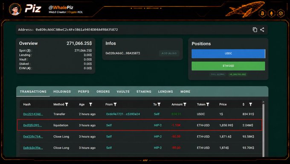The image size is (290, 164).
Task: Click the EVM (4) overview row
Action: click(55, 68)
